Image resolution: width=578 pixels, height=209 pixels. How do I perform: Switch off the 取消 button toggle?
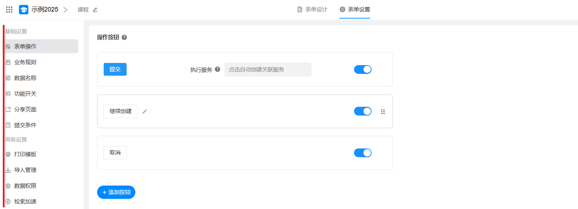pyautogui.click(x=362, y=153)
